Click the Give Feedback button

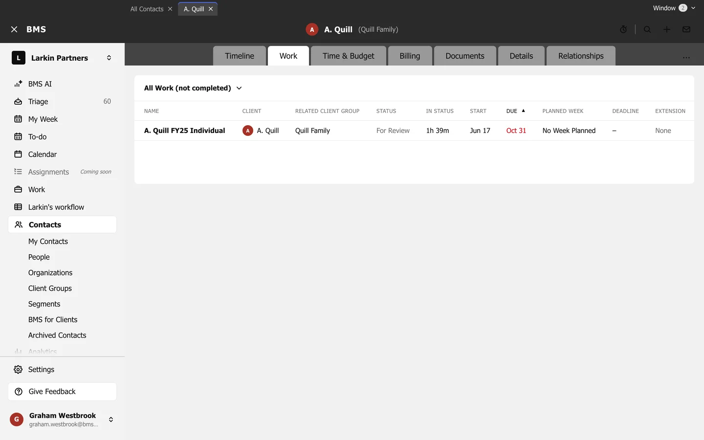click(62, 392)
